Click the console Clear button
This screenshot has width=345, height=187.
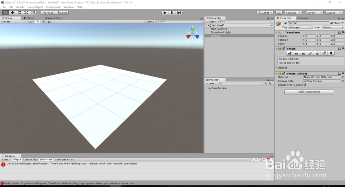tap(5, 159)
